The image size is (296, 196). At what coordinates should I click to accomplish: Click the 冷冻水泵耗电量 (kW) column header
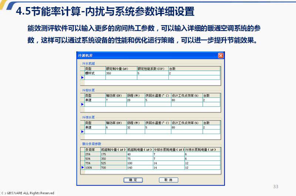coord(202,150)
